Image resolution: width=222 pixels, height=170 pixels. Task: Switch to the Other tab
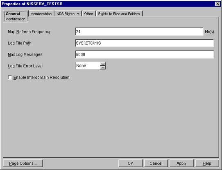coord(88,14)
